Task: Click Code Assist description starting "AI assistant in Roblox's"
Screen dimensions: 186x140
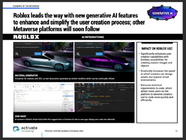Action: tap(65, 119)
